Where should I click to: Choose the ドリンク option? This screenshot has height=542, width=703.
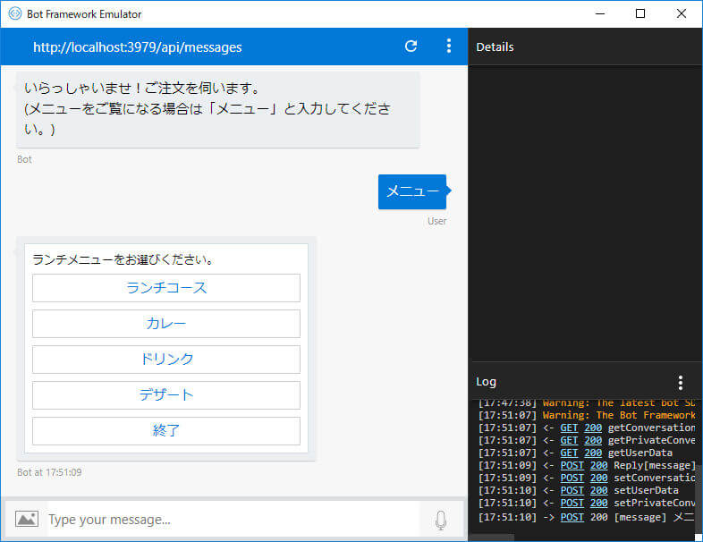[x=166, y=359]
